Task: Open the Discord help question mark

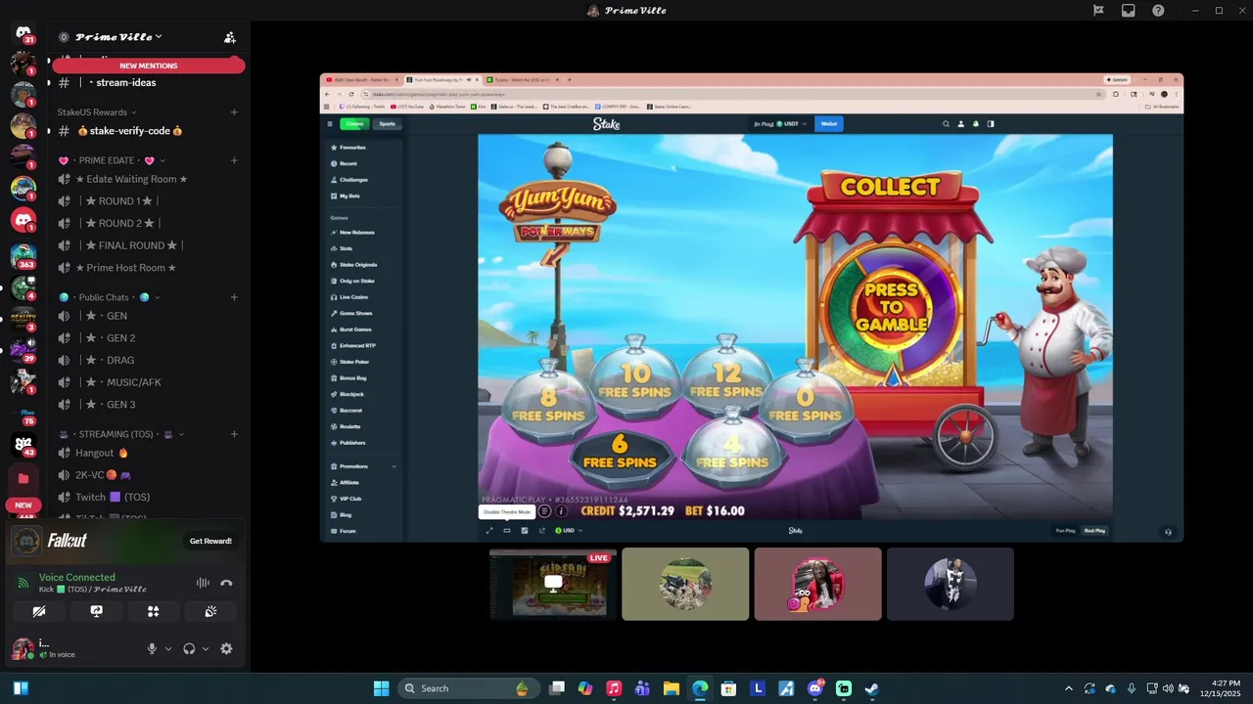Action: [1158, 11]
